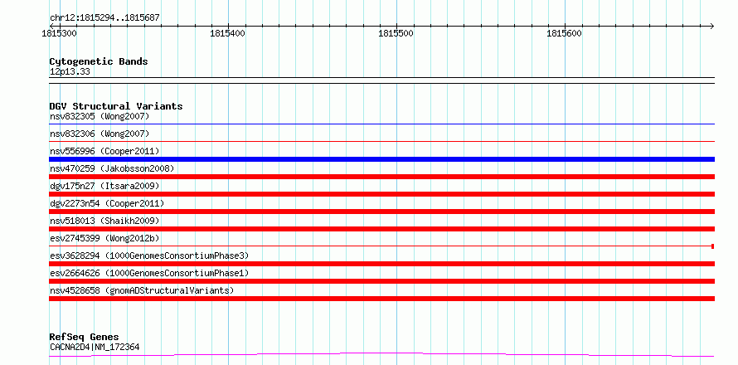The width and height of the screenshot is (738, 365).
Task: Click ruler position label 1815300
Action: point(60,33)
